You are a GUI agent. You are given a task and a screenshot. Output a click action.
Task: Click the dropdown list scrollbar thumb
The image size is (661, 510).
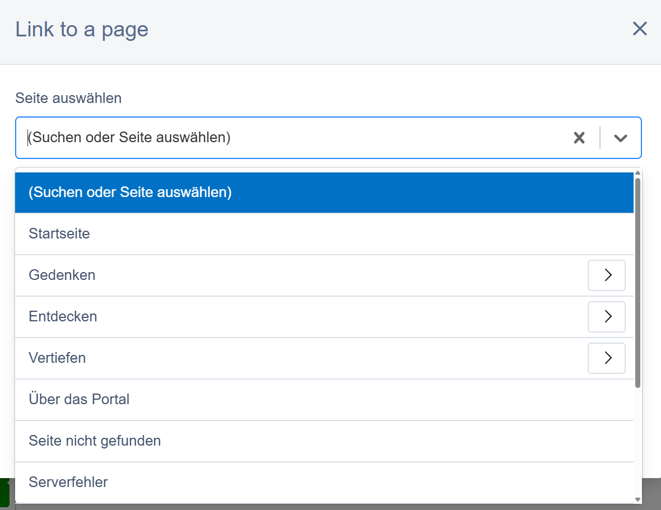pyautogui.click(x=637, y=280)
